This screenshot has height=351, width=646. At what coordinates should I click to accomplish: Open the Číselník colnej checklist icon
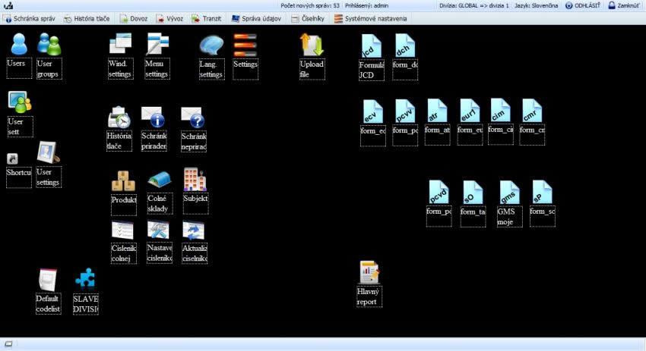(122, 230)
